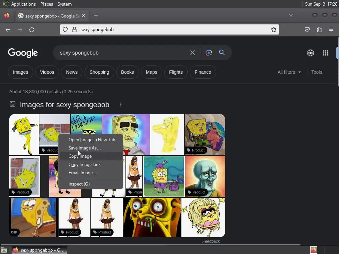Viewport: 339px width, 254px height.
Task: Switch to the Books filter
Action: tap(127, 72)
